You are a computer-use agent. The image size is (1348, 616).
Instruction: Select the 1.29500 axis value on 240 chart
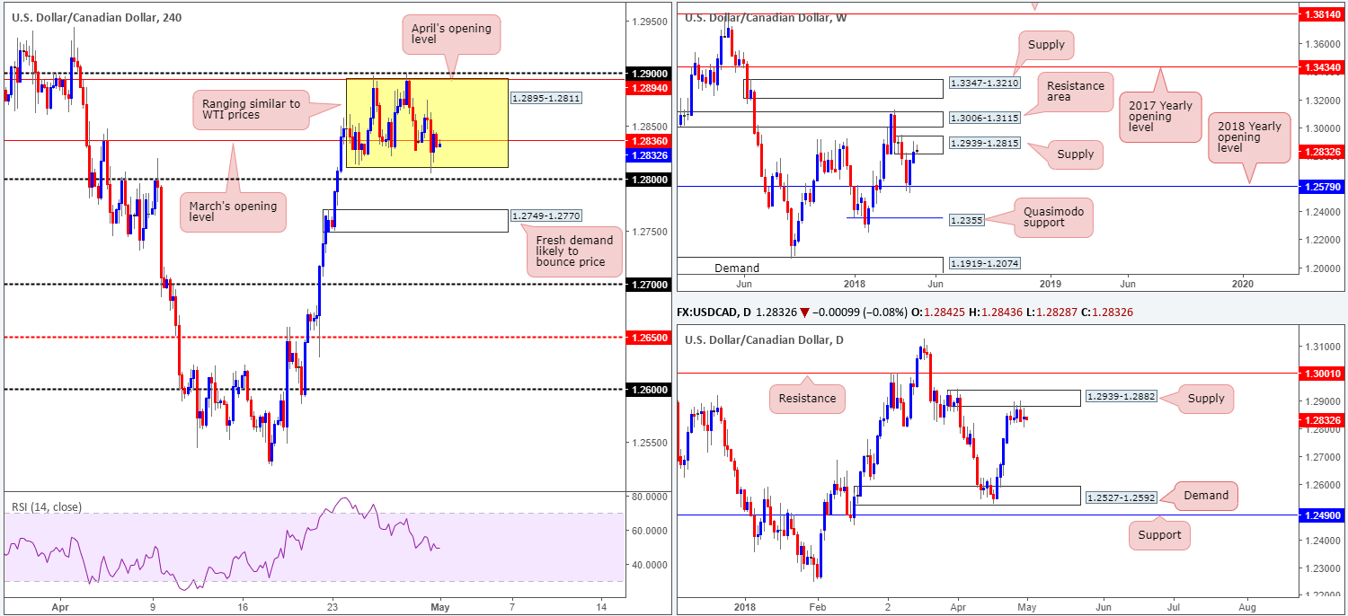648,20
